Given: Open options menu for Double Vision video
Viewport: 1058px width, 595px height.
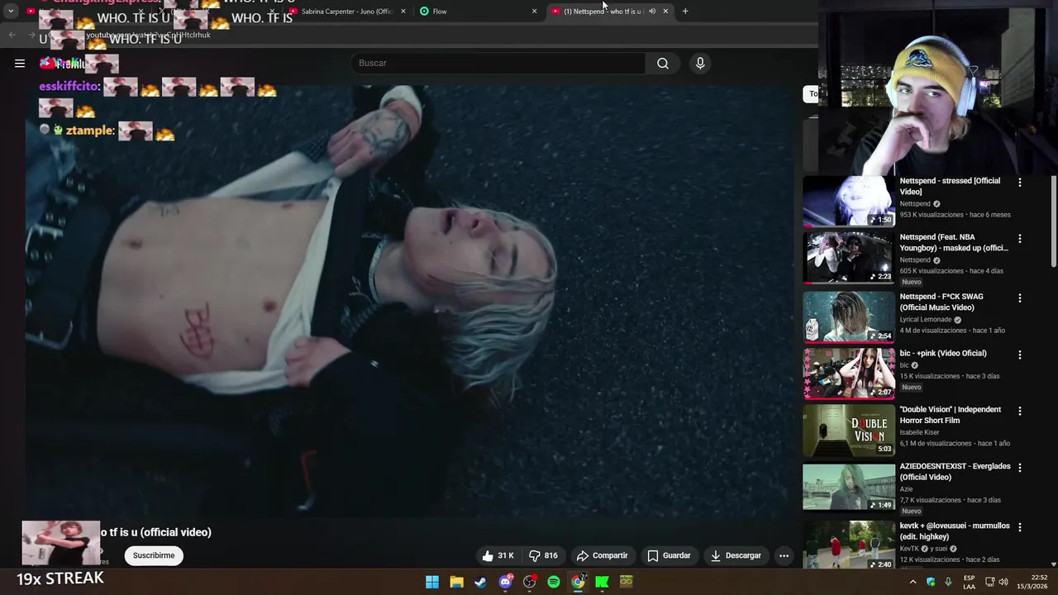Looking at the screenshot, I should pos(1019,411).
